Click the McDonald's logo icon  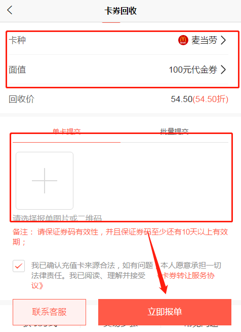[183, 40]
